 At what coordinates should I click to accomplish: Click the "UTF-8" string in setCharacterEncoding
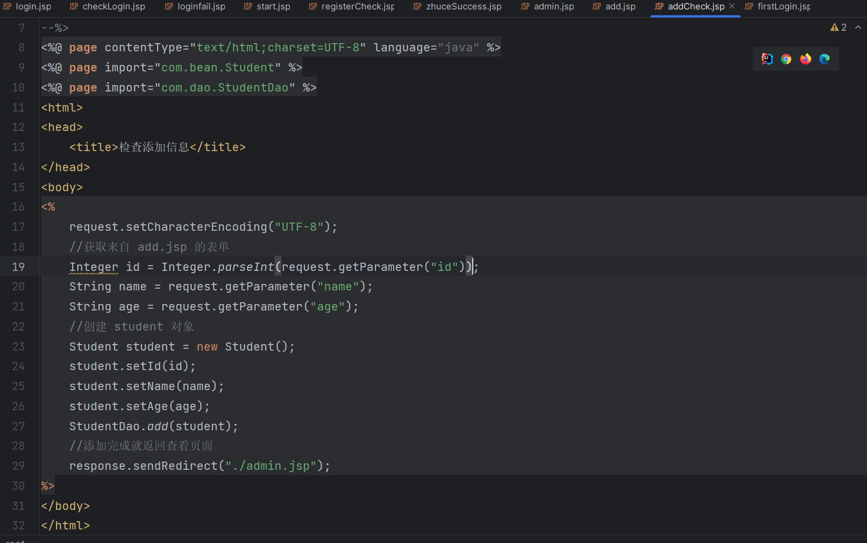click(299, 227)
